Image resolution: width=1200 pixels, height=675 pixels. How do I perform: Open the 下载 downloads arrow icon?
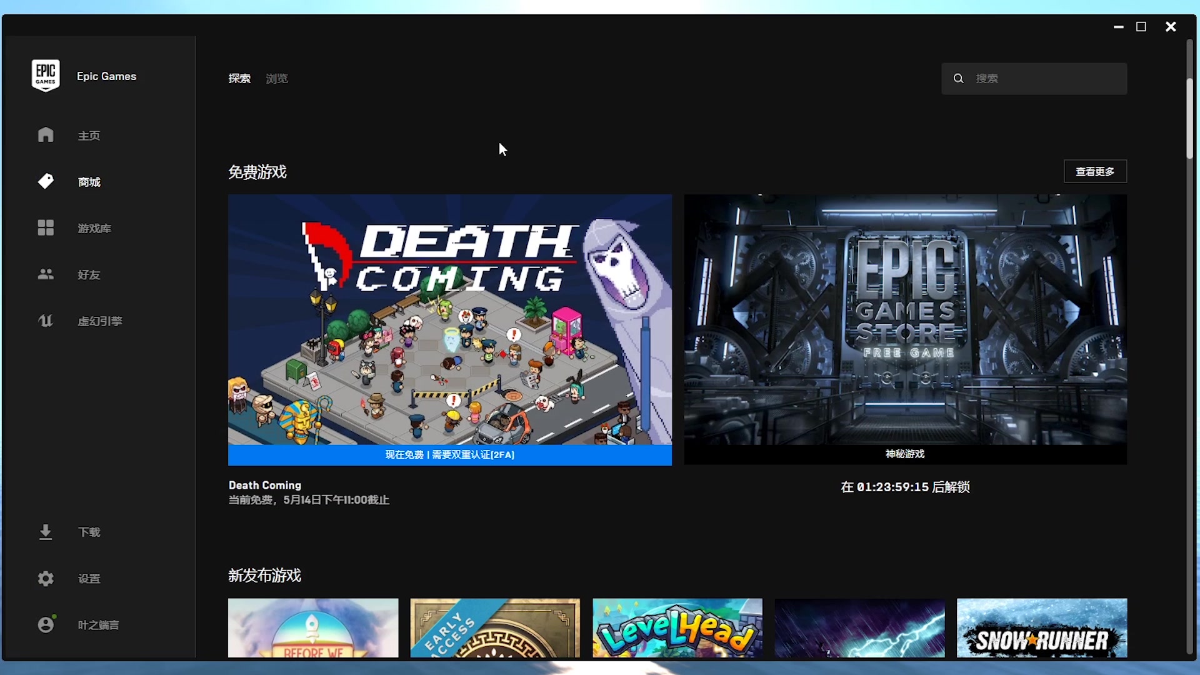(46, 532)
